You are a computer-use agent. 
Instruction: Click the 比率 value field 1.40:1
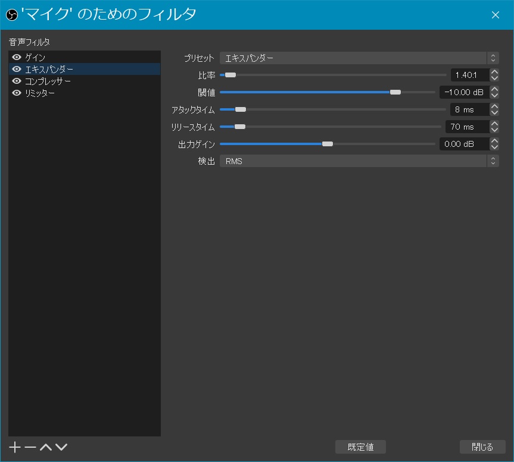click(469, 75)
